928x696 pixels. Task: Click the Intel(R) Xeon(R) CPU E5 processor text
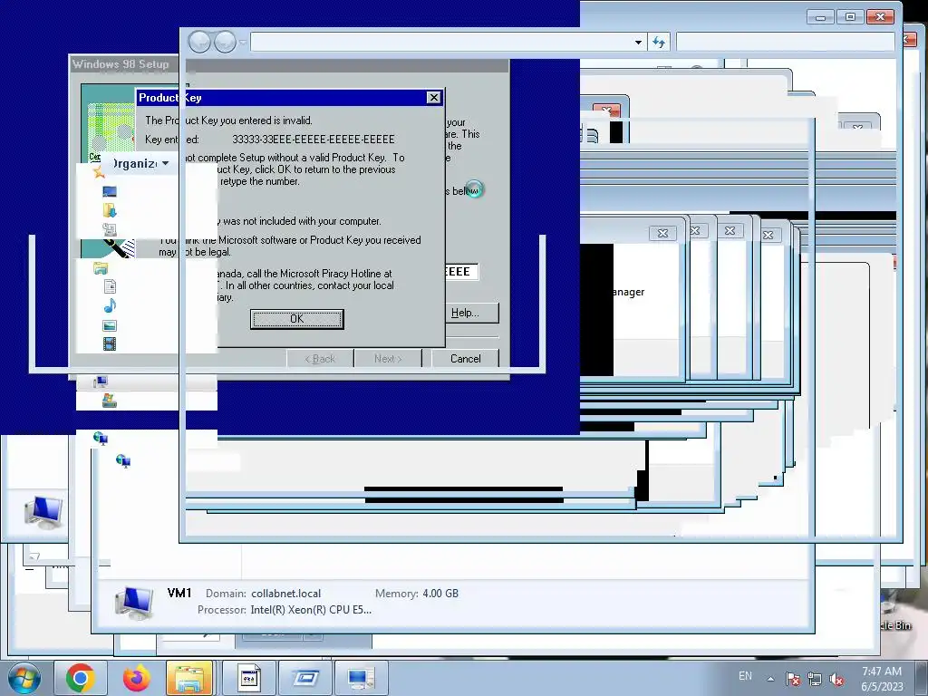312,610
